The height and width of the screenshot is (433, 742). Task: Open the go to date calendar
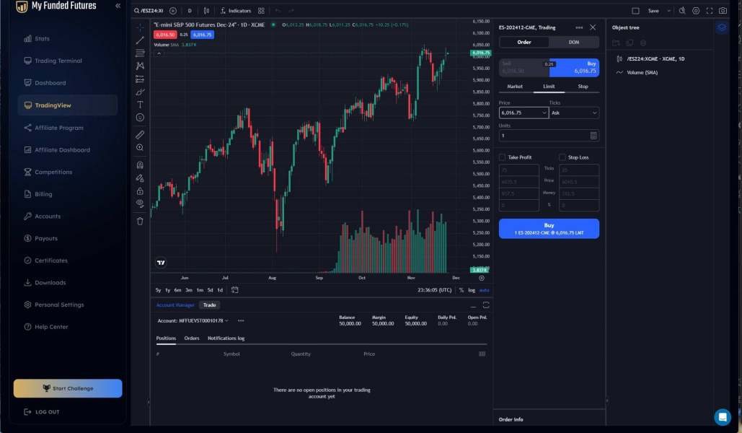235,290
